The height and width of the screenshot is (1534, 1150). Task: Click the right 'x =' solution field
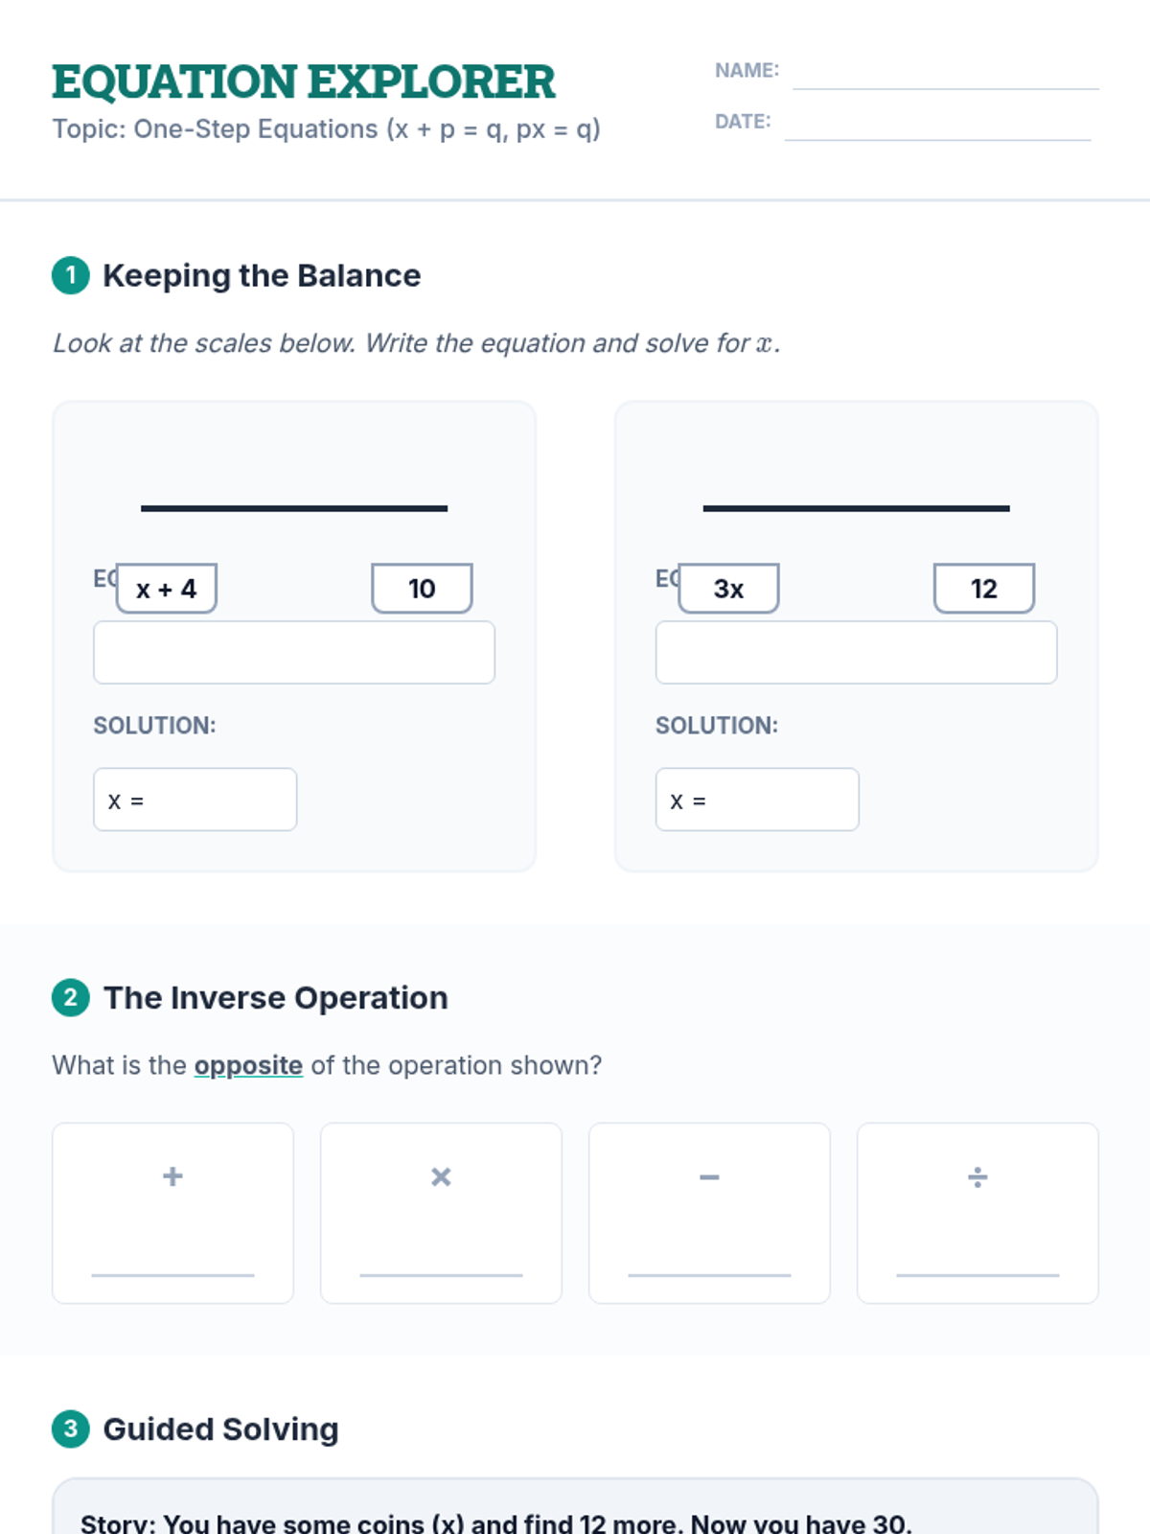[757, 800]
